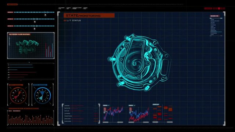Click the first top menu text group
The image size is (235, 132).
tap(61, 8)
